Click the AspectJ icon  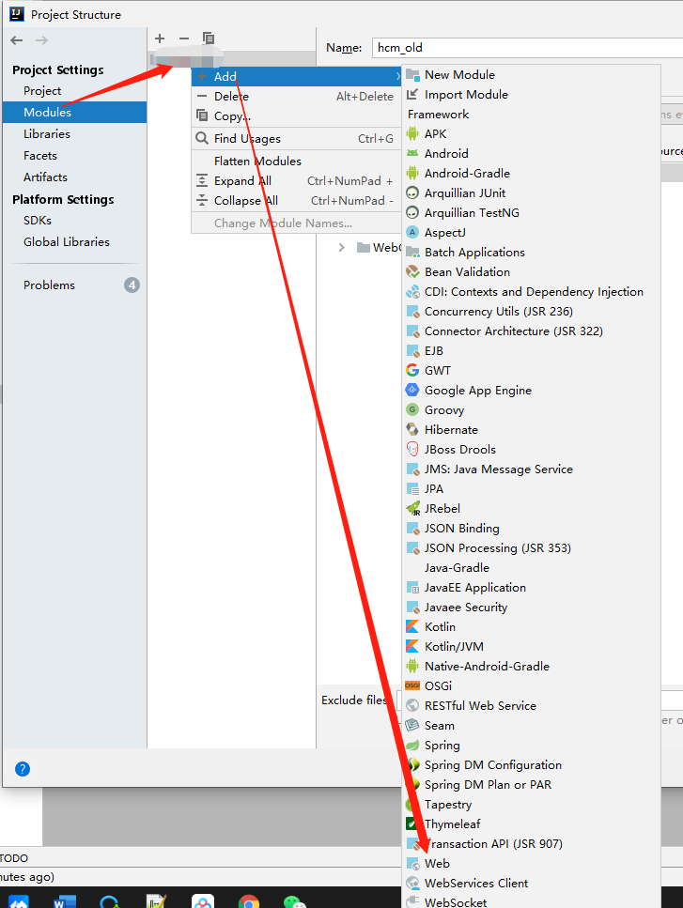tap(412, 232)
